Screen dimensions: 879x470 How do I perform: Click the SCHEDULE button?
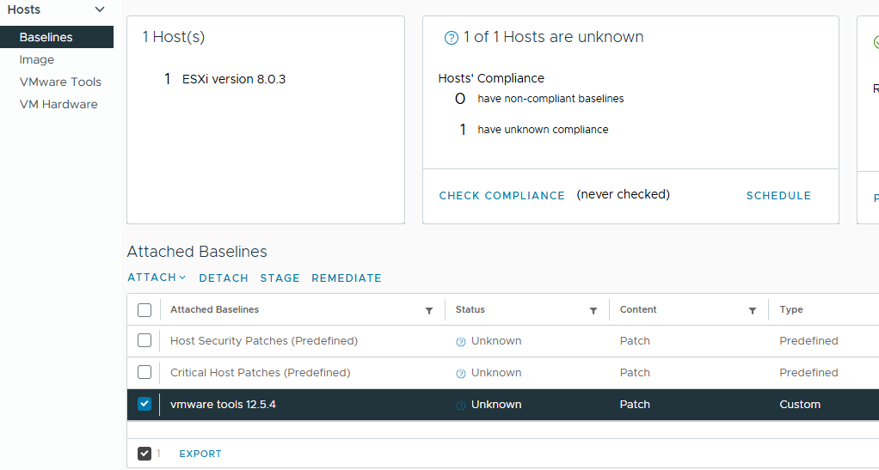click(x=778, y=196)
